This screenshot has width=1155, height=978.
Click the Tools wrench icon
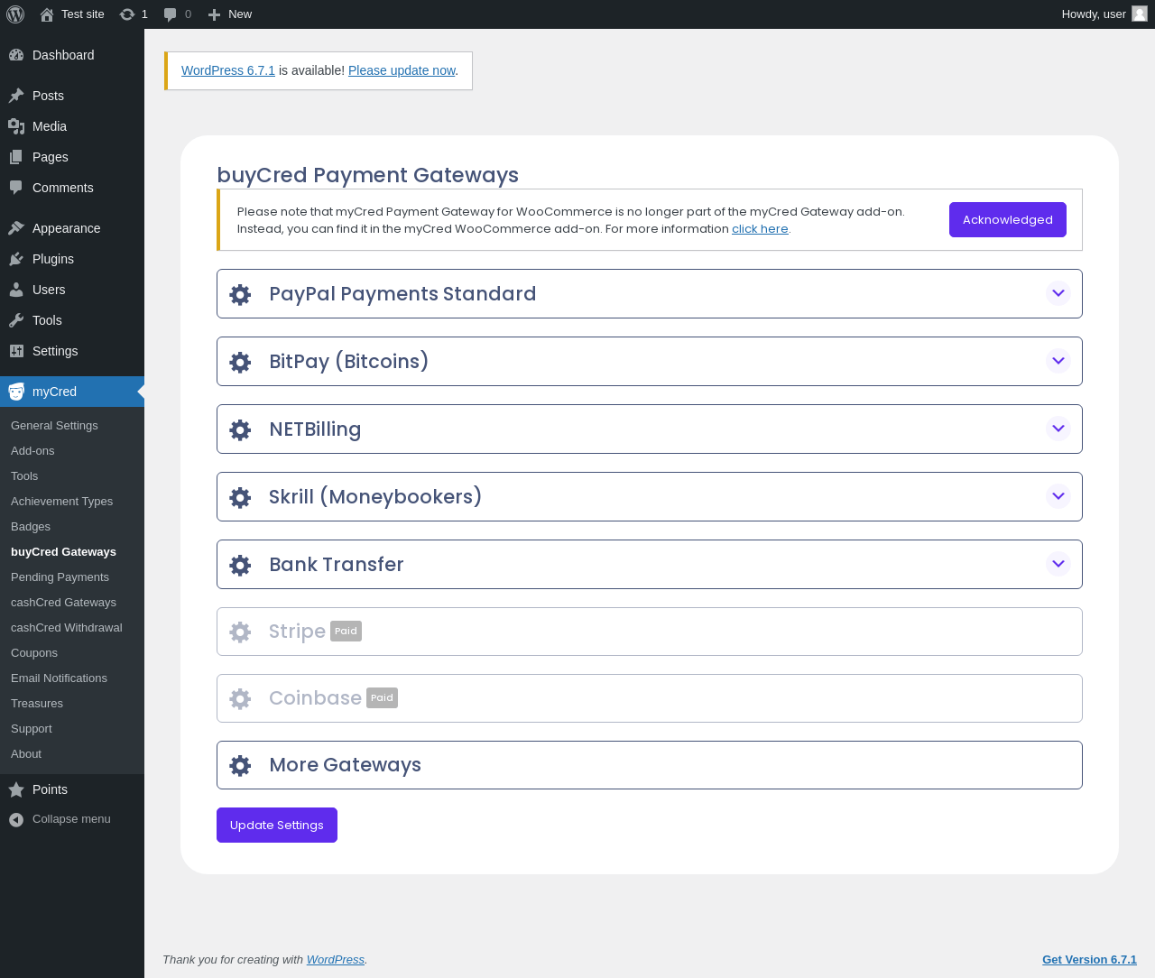[x=16, y=320]
